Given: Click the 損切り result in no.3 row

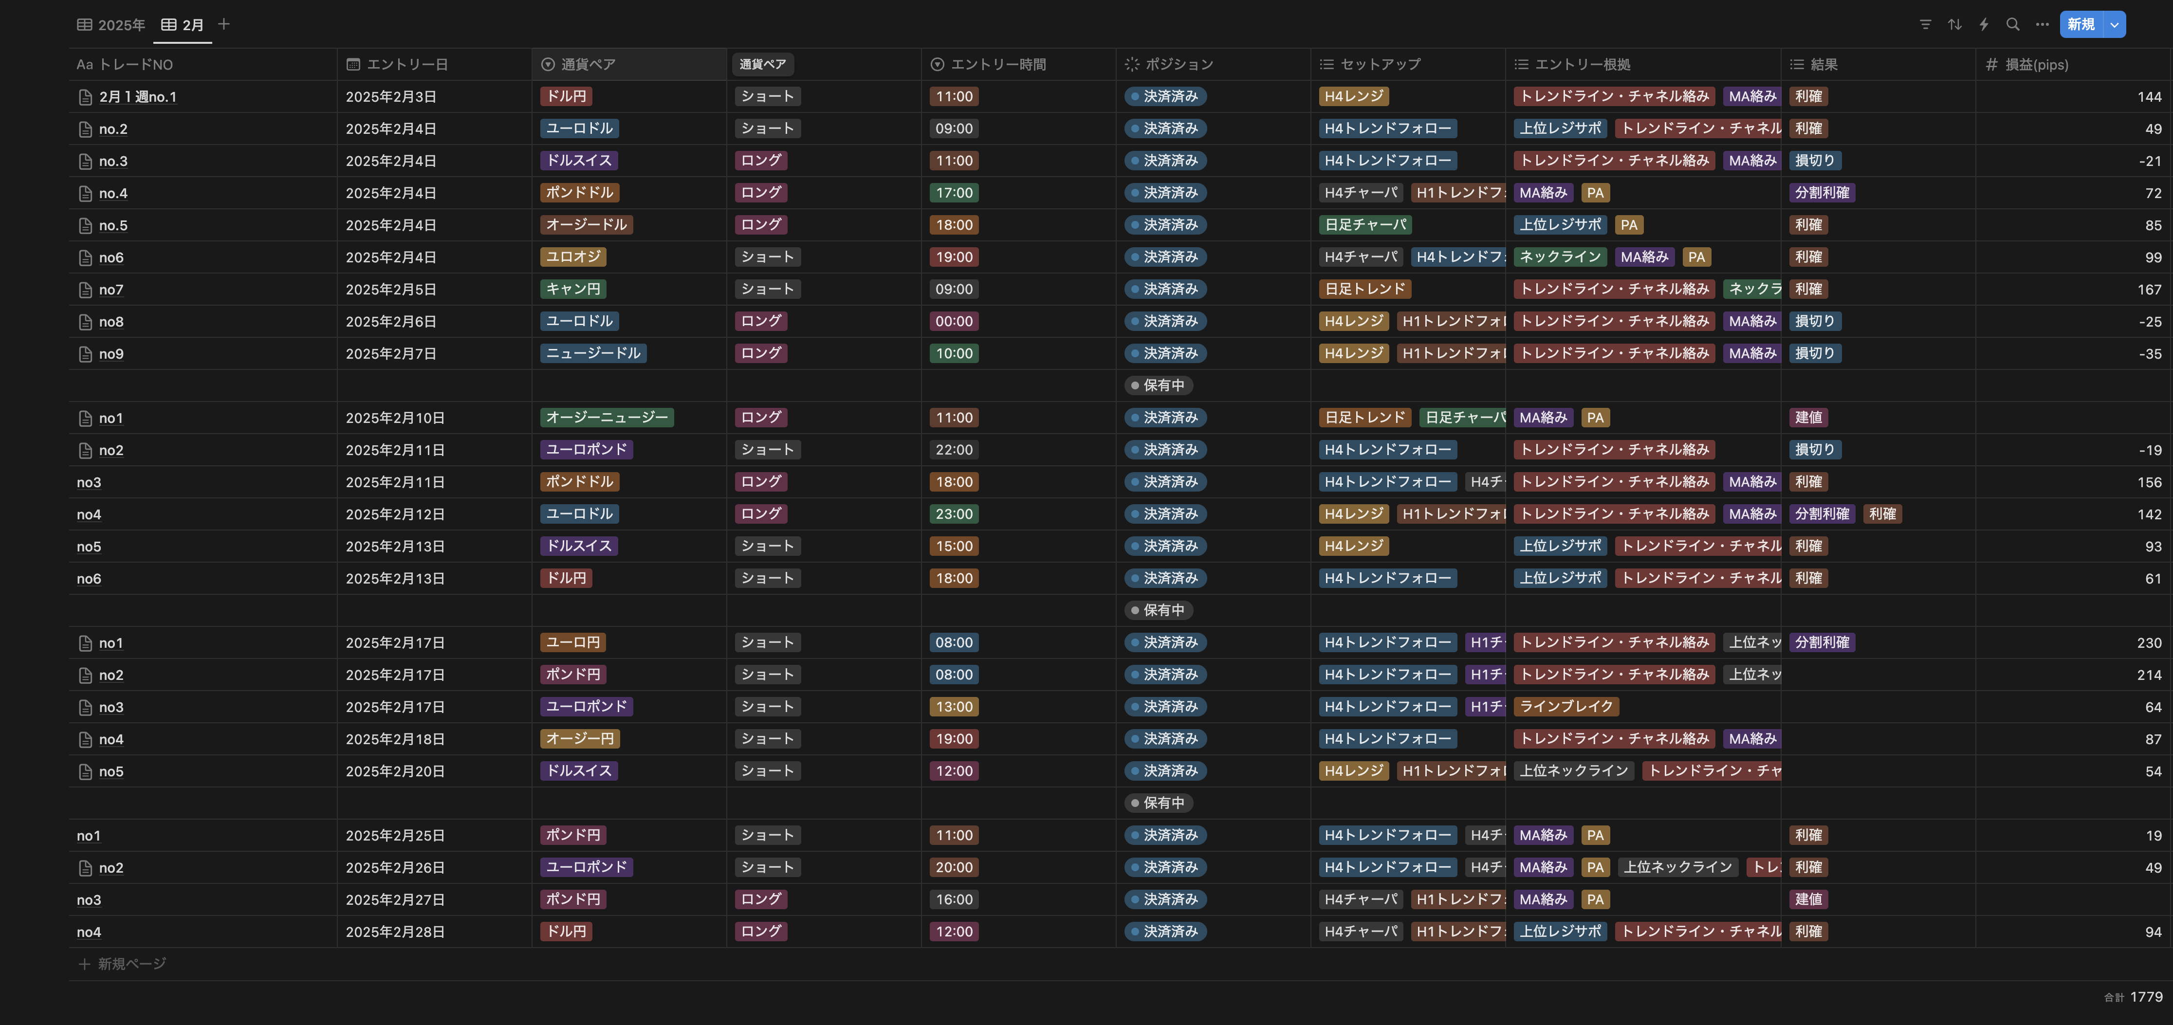Looking at the screenshot, I should [x=1815, y=160].
